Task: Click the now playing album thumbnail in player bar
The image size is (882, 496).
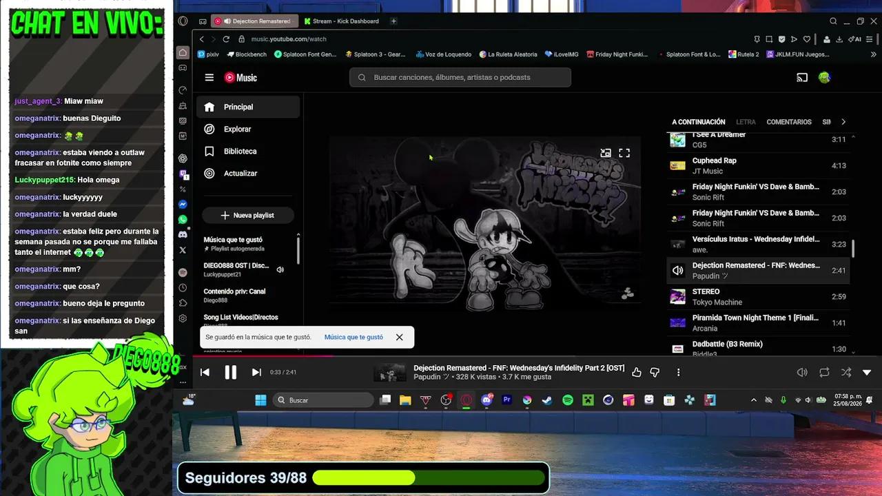Action: pyautogui.click(x=390, y=373)
